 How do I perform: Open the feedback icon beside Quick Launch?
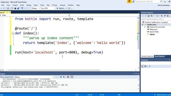tap(134, 2)
